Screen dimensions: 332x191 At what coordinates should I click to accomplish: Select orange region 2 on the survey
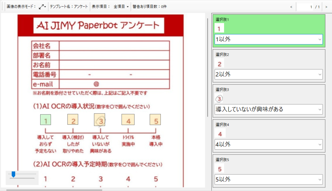coord(73,120)
